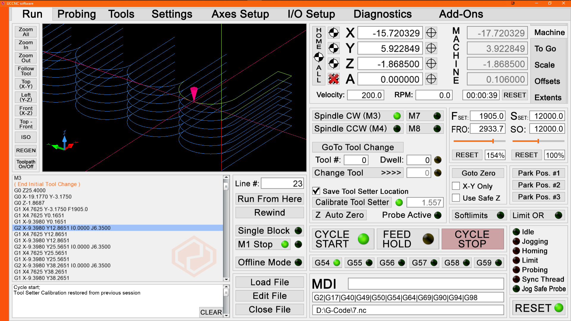This screenshot has width=571, height=321.
Task: Switch to Left (Y-Z) view
Action: (x=26, y=97)
